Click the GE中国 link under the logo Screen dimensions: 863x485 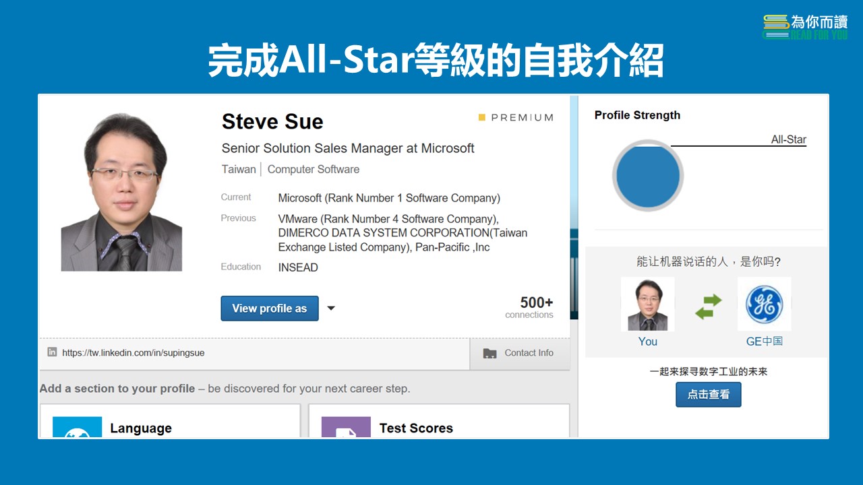click(764, 342)
